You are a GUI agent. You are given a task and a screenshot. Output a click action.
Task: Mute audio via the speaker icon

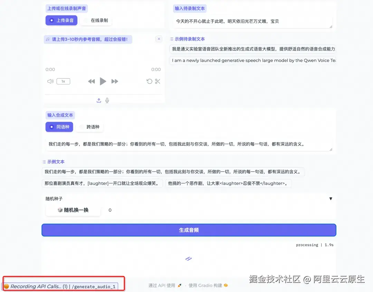50,81
